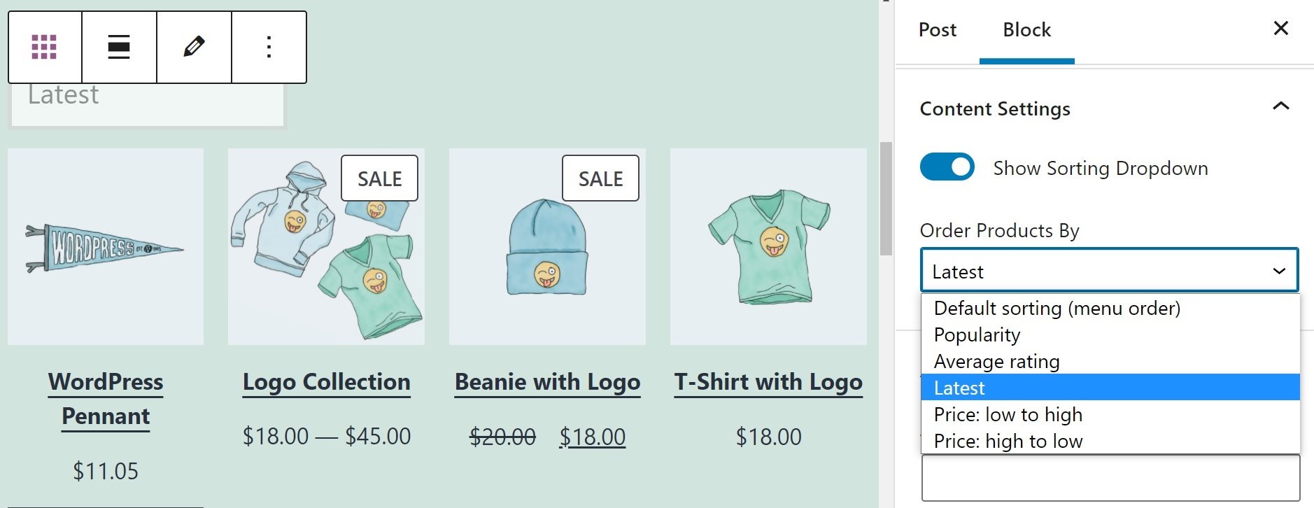
Task: Select the Block tab
Action: pyautogui.click(x=1026, y=30)
